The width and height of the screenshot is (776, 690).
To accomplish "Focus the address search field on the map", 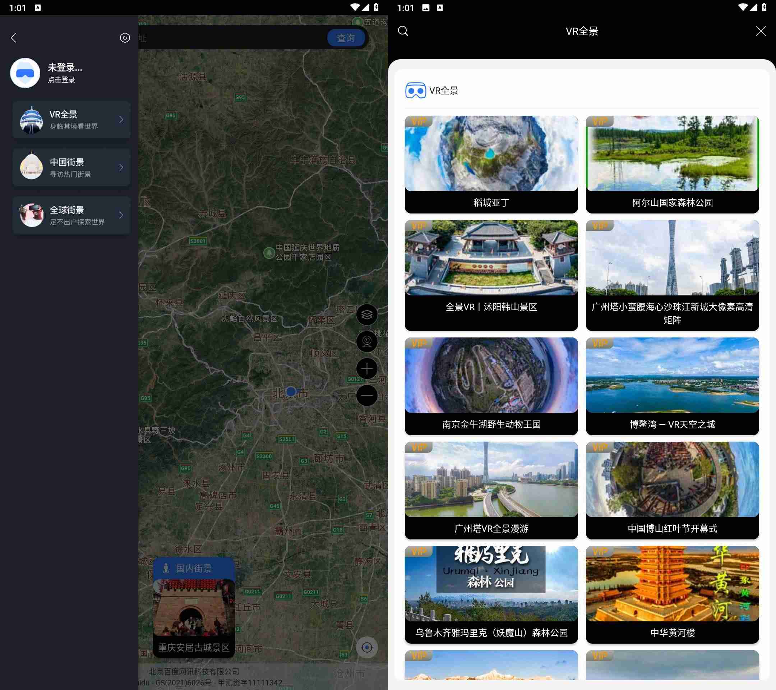I will (232, 38).
